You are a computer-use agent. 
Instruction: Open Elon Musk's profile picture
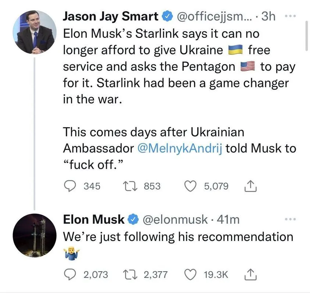pyautogui.click(x=35, y=235)
